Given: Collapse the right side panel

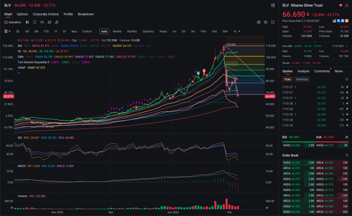Looking at the screenshot, I should tap(273, 5).
